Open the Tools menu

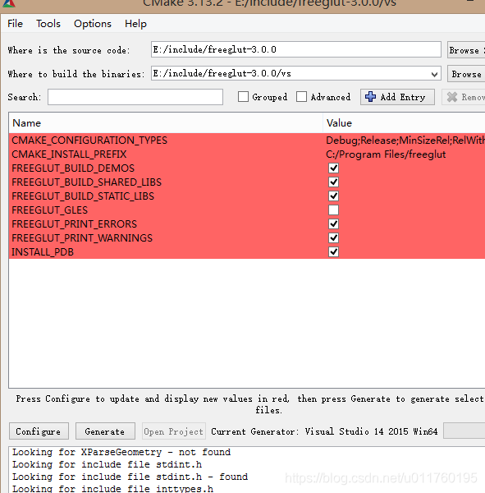pyautogui.click(x=48, y=24)
